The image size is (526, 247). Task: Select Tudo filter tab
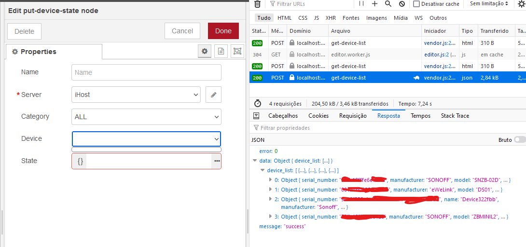(264, 18)
